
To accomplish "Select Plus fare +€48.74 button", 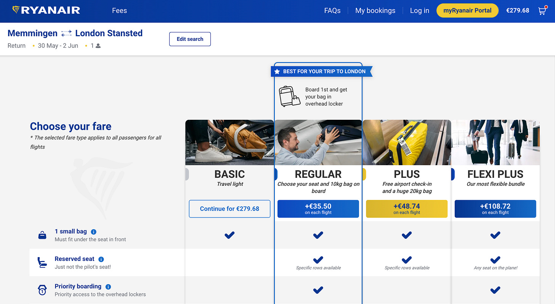I will (407, 209).
